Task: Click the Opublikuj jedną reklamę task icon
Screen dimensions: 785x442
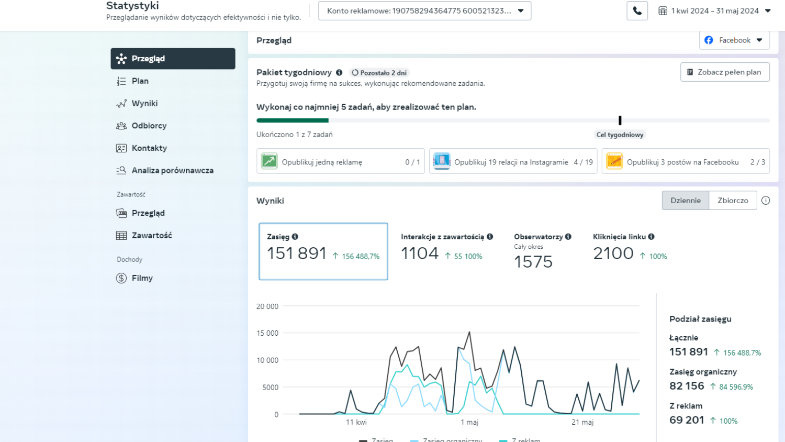Action: (x=269, y=161)
